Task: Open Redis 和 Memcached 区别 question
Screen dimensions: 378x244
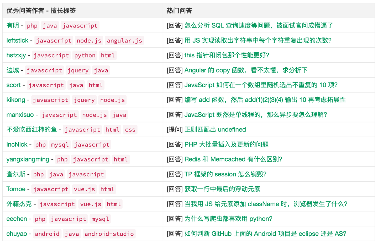Action: [x=233, y=159]
